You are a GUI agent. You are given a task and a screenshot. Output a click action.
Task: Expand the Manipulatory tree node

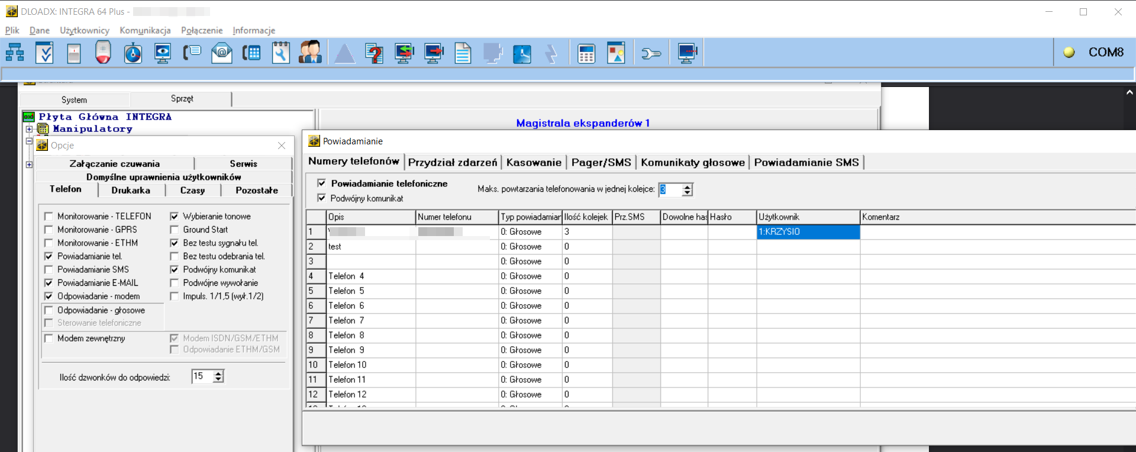point(29,128)
